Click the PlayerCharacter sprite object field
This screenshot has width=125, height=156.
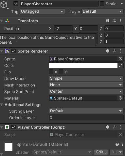pyautogui.click(x=83, y=59)
